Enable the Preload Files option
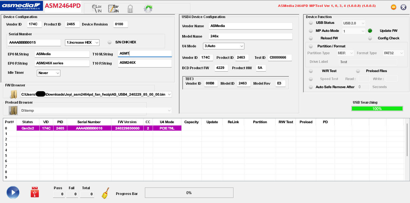410x203 pixels. [x=358, y=71]
